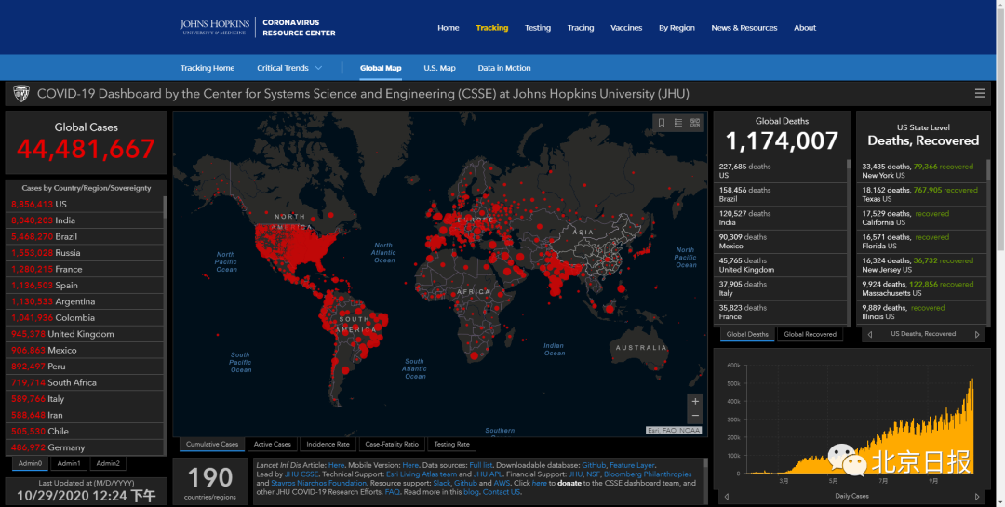Click Mexico 90,309 deaths entry
The image size is (1005, 507).
[780, 242]
